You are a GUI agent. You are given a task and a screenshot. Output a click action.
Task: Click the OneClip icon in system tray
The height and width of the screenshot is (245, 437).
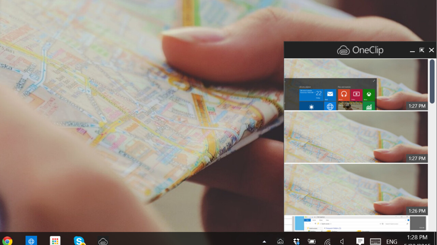coord(280,242)
